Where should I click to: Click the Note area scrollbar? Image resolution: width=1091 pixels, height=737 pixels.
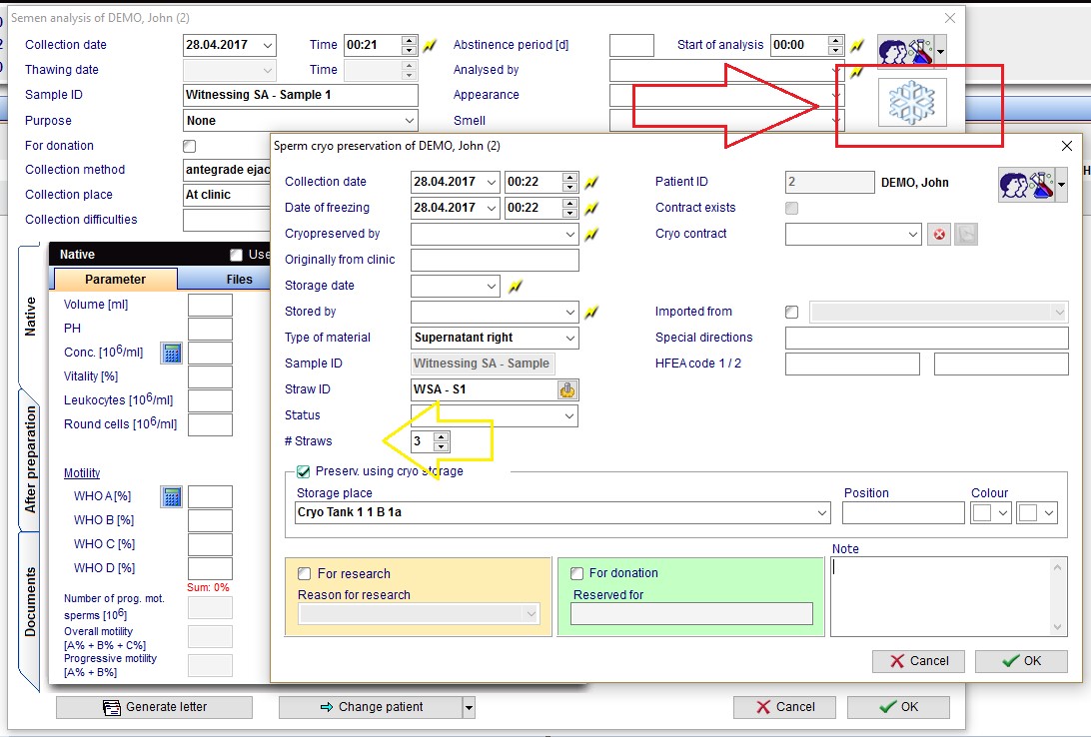click(1058, 596)
